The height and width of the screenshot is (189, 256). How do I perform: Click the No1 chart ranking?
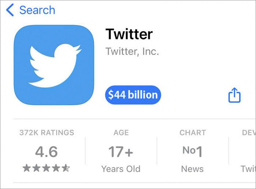coord(192,152)
